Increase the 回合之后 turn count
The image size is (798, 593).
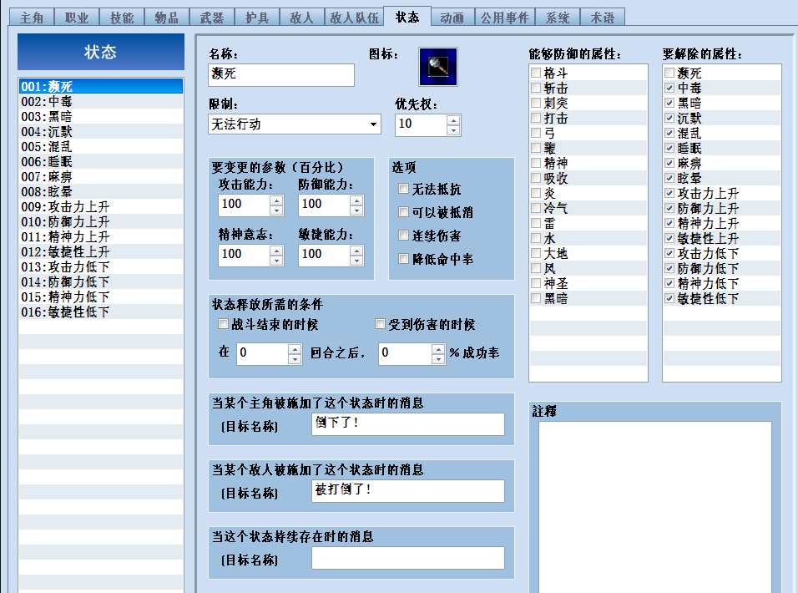pyautogui.click(x=295, y=349)
